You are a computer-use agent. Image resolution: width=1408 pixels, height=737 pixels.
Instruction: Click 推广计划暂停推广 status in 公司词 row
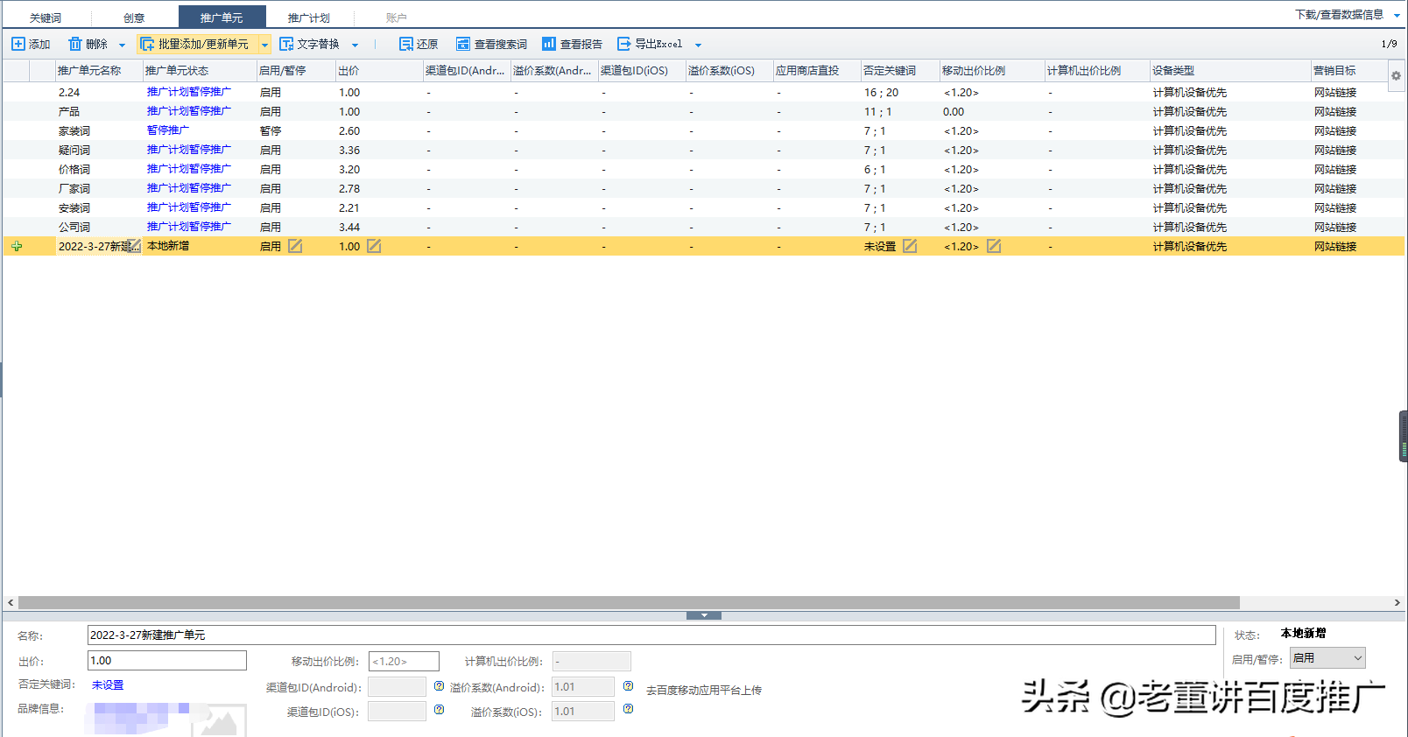[x=189, y=227]
